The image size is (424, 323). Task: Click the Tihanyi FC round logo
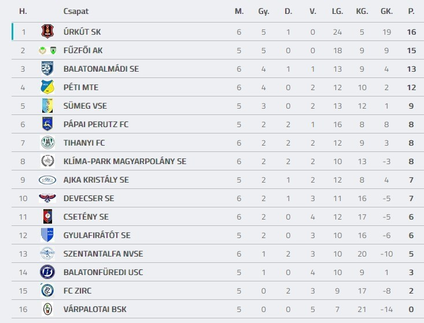point(47,143)
